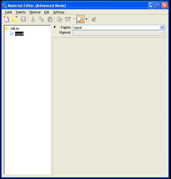This screenshot has width=171, height=179.
Task: Expand the Material combo box arrow
Action: click(x=161, y=33)
